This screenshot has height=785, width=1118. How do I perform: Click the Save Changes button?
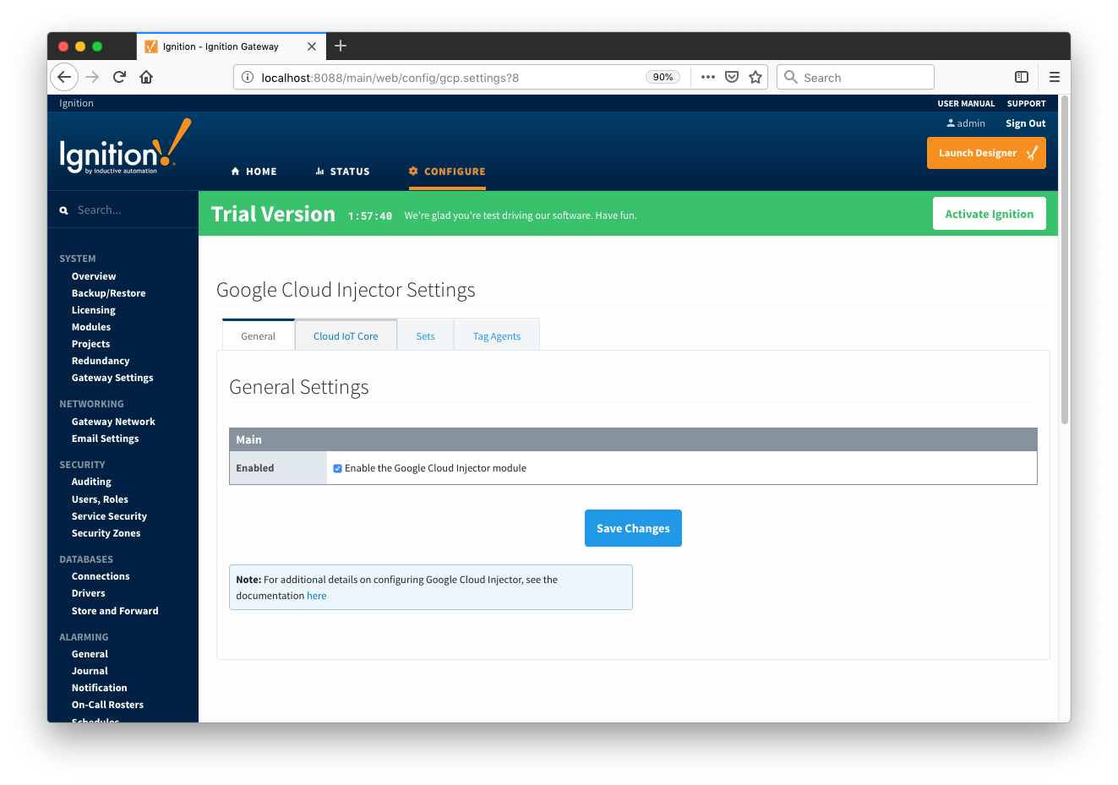[x=633, y=528]
